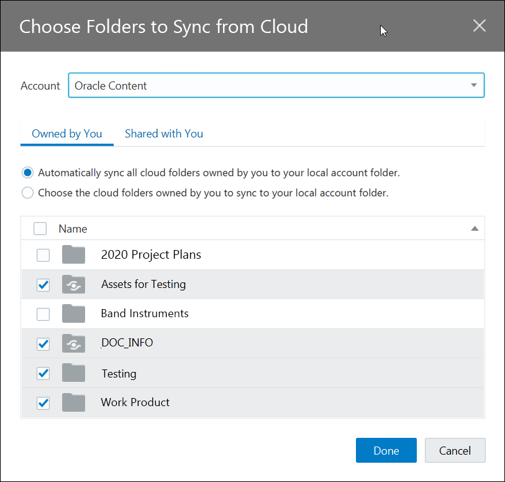The image size is (505, 482).
Task: Select automatically sync all cloud folders option
Action: (x=27, y=172)
